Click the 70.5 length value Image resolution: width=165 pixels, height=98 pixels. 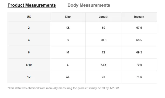103,40
